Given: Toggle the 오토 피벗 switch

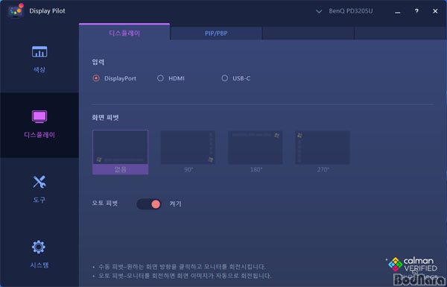Looking at the screenshot, I should pos(149,204).
